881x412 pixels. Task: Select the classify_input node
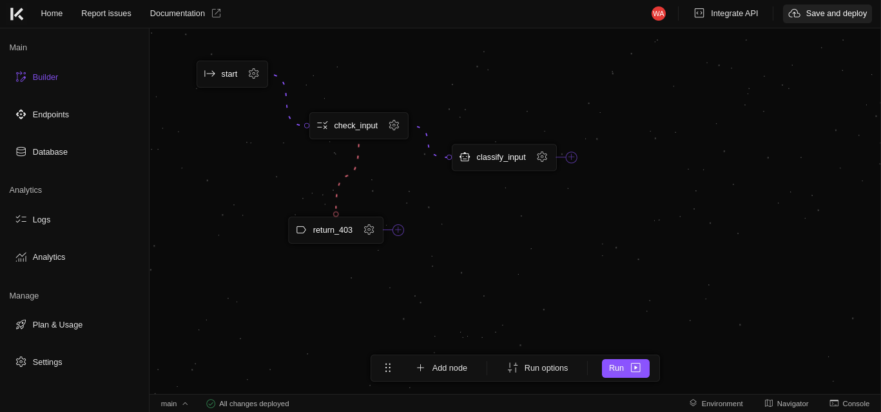(504, 157)
